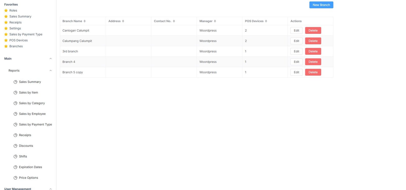Open Sales by Category report

32,103
